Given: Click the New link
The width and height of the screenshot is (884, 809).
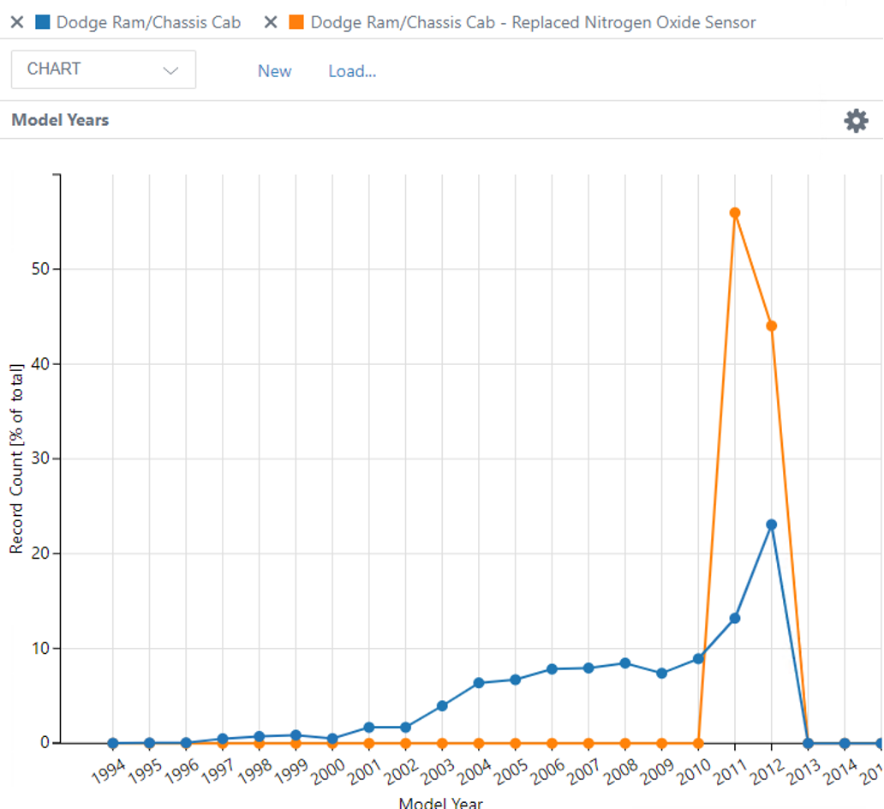Looking at the screenshot, I should 275,71.
